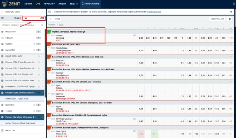Click the Избранное star icon in sidebar
Image resolution: width=236 pixels, height=138 pixels.
(2, 32)
